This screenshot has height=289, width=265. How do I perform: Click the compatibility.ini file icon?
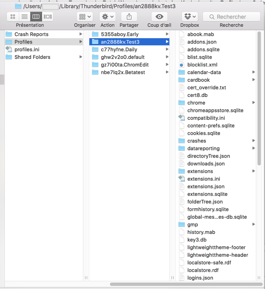[x=181, y=118]
